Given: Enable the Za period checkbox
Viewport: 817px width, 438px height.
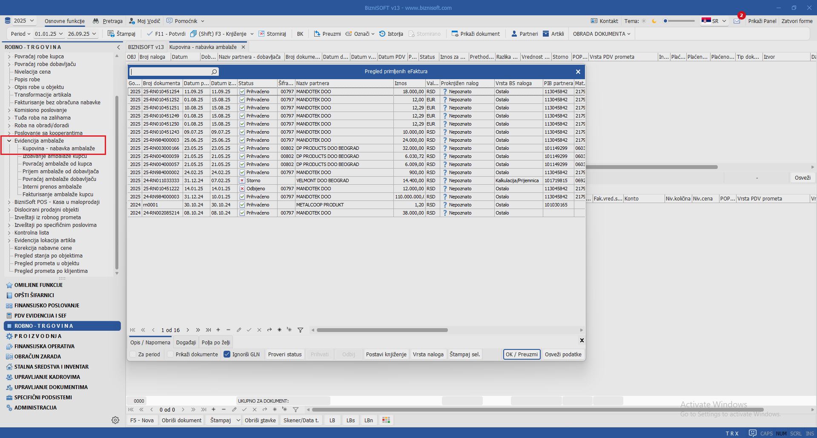Looking at the screenshot, I should [x=133, y=354].
